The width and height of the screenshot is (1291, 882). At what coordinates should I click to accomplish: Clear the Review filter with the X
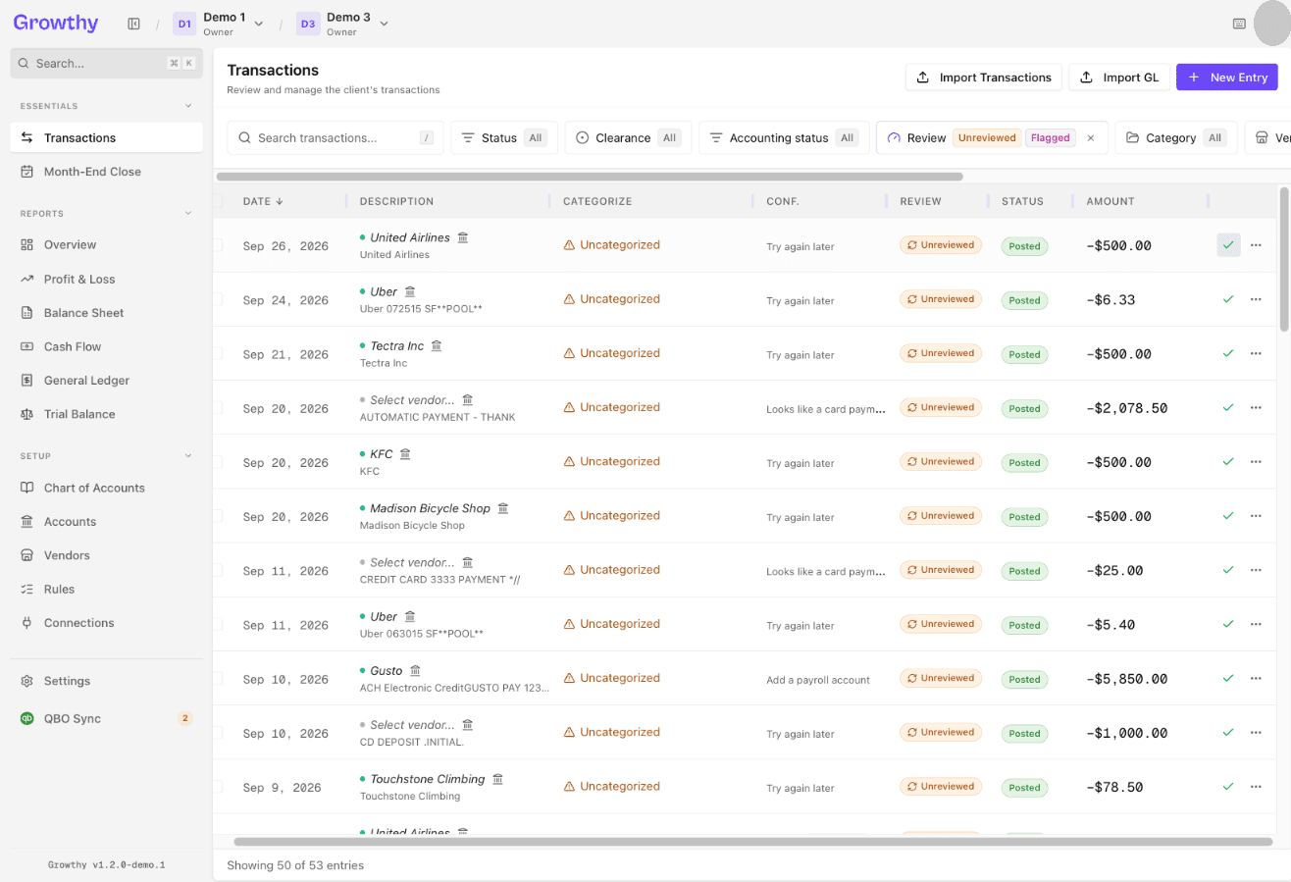[1090, 138]
